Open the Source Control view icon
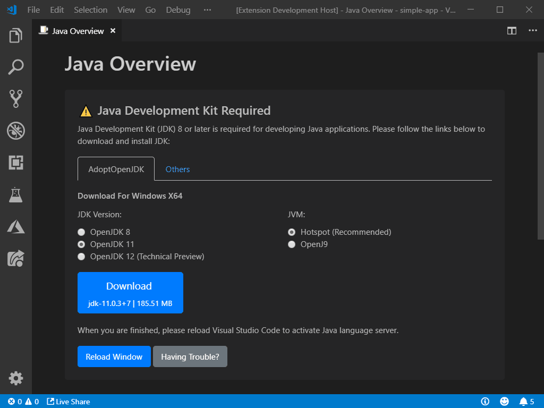544x408 pixels. 16,98
